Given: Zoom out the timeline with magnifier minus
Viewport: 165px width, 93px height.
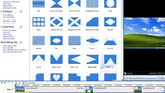Looking at the screenshot, I should 12,83.
